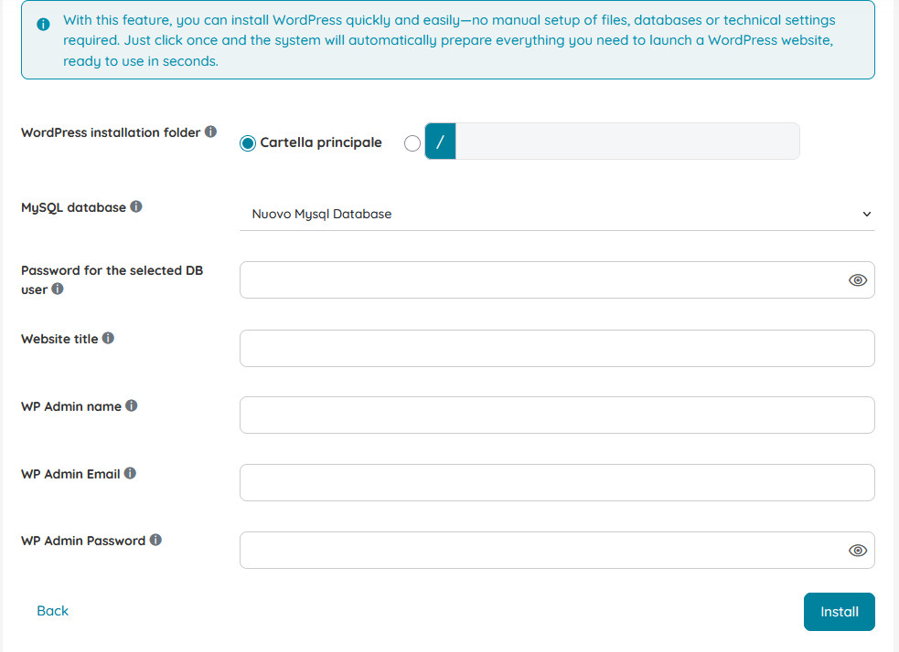Click the info icon next to MySQL database
The height and width of the screenshot is (652, 899).
coord(136,206)
